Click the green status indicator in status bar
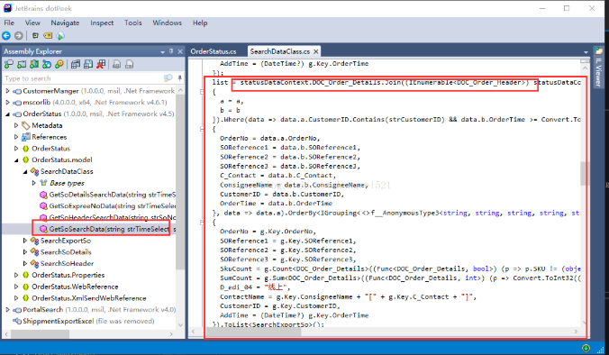The image size is (609, 355). pyautogui.click(x=586, y=348)
